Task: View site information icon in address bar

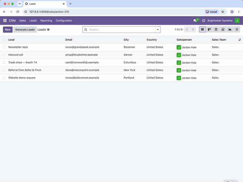Action: click(26, 12)
